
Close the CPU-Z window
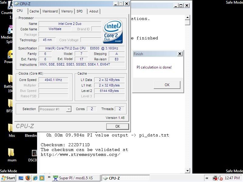coord(127,4)
